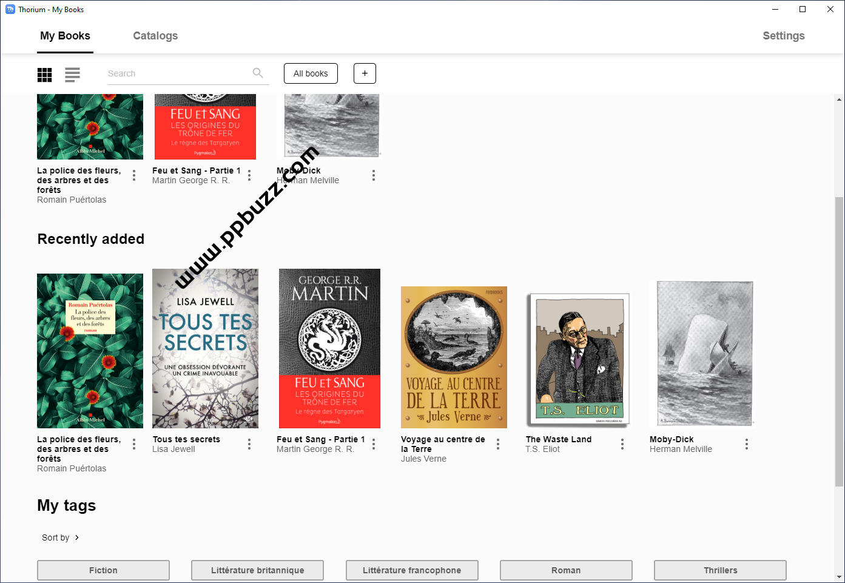Open Voyage au centre de la Terre cover
The width and height of the screenshot is (845, 583).
pos(454,357)
